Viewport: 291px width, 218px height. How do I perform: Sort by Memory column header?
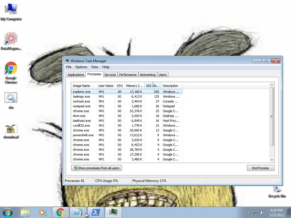(x=134, y=86)
